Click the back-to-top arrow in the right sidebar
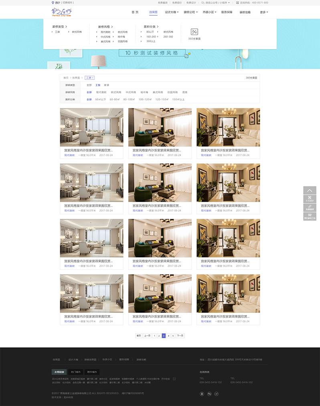The width and height of the screenshot is (320, 406). (x=310, y=190)
